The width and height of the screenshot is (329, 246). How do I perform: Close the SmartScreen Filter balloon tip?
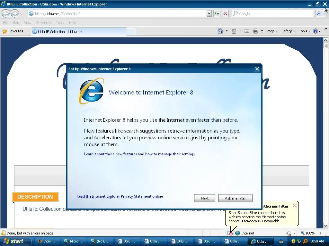(294, 206)
